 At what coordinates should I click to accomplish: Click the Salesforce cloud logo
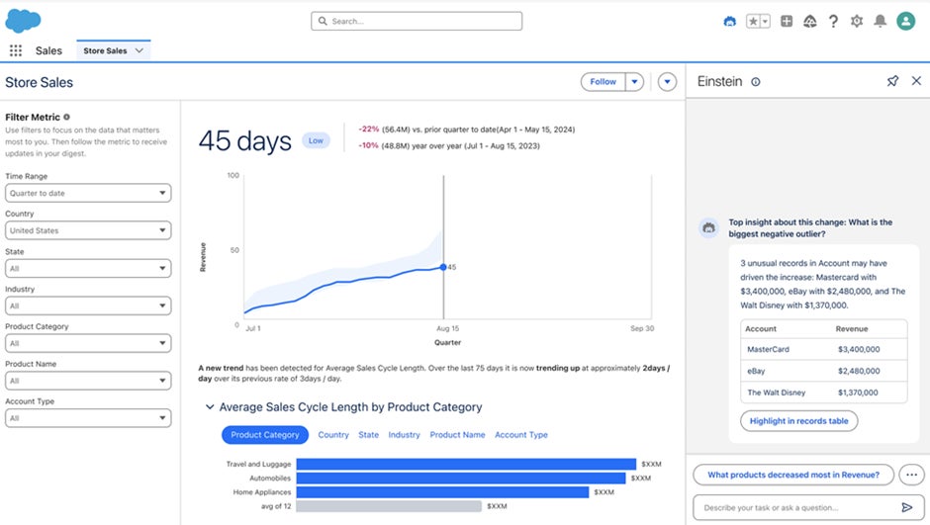tap(22, 20)
